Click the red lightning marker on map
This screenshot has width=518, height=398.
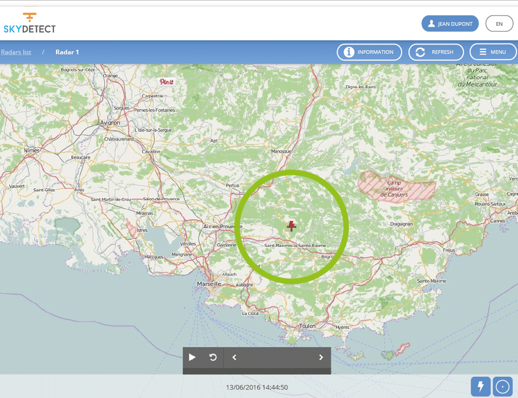coord(291,226)
